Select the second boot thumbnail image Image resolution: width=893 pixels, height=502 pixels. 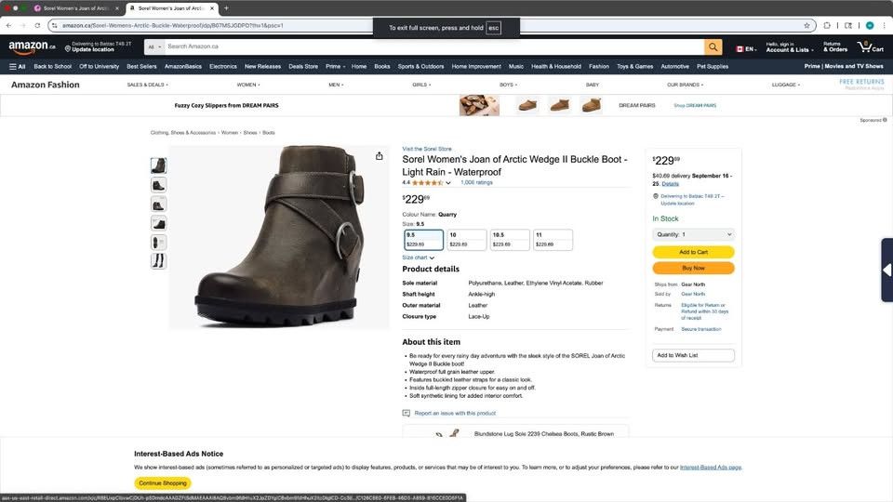pos(158,185)
